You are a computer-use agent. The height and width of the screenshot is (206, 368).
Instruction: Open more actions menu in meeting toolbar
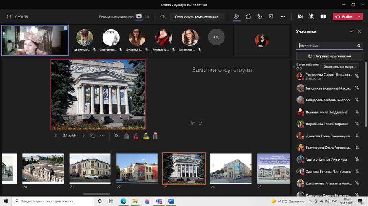tap(282, 17)
